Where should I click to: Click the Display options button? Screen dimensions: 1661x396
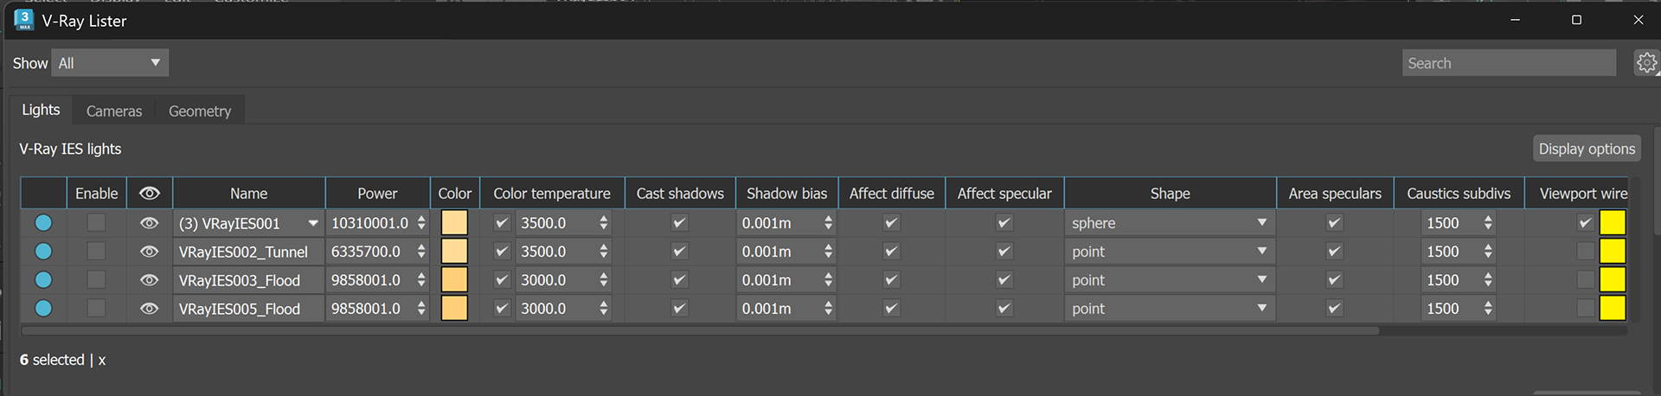click(1587, 149)
